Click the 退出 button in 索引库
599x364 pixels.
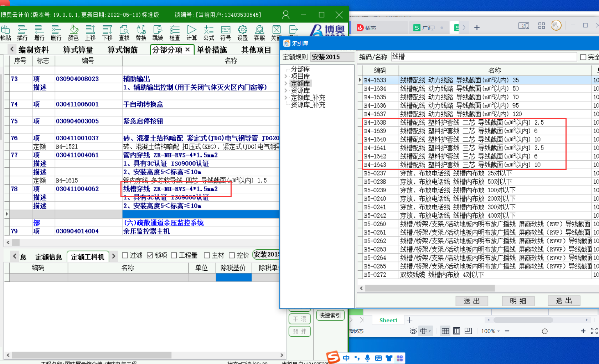coord(564,301)
